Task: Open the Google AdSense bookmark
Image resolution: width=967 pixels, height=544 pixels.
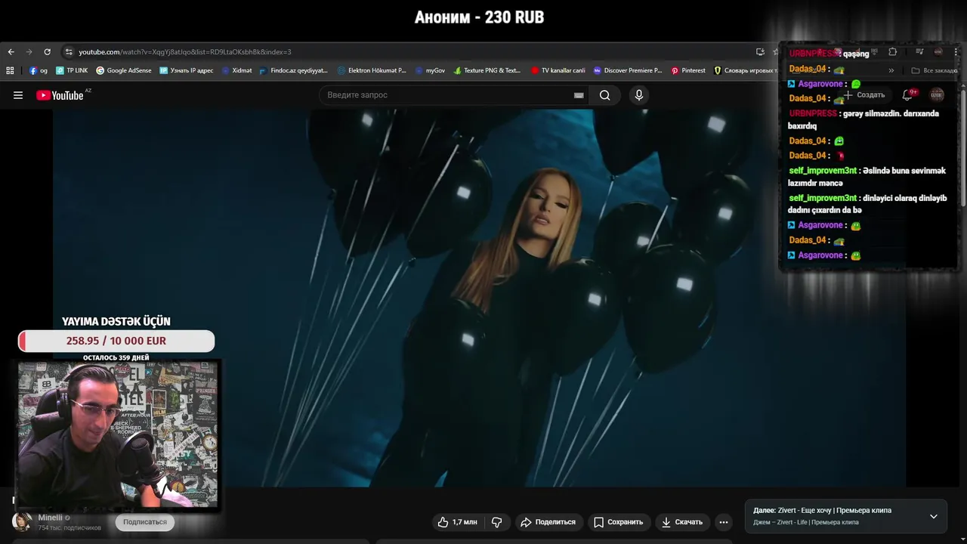Action: 124,70
